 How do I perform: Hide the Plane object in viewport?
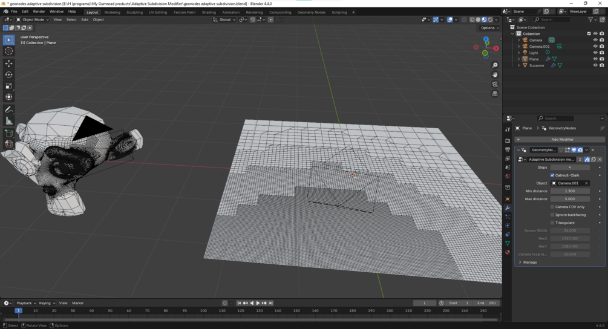click(x=595, y=59)
